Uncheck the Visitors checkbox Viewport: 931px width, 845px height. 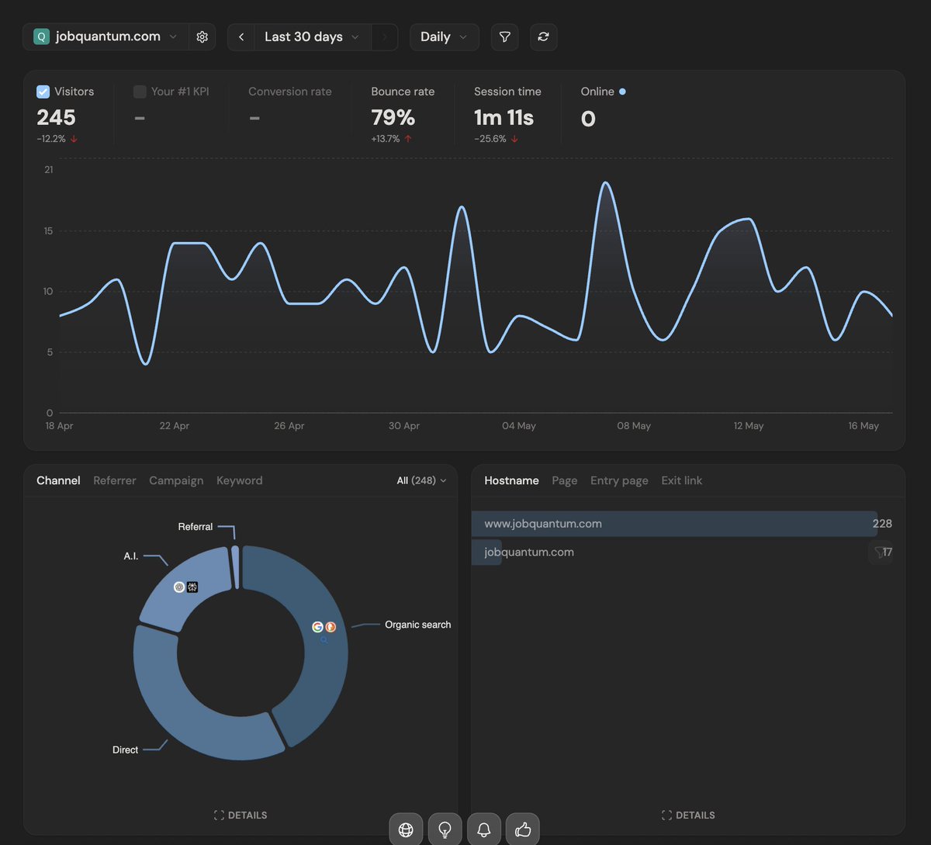click(43, 92)
